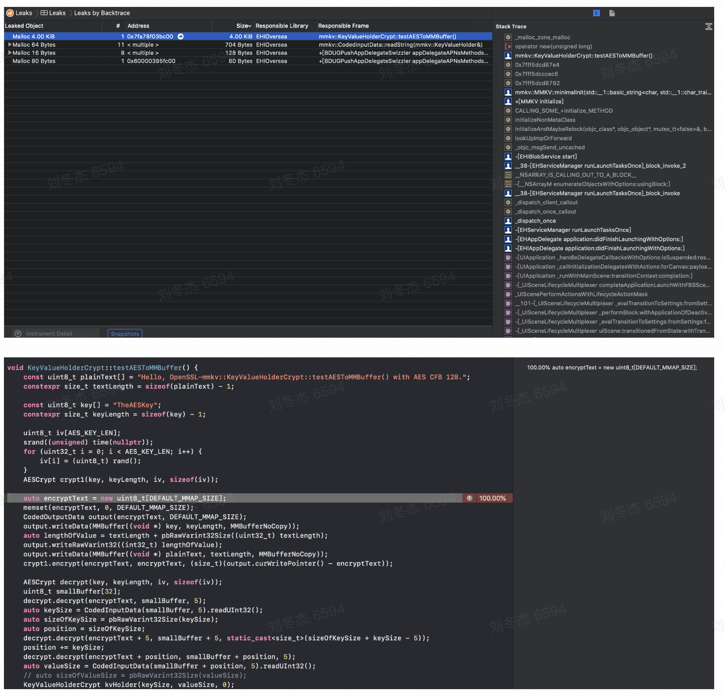Sort by the Responsible Library column

[282, 26]
